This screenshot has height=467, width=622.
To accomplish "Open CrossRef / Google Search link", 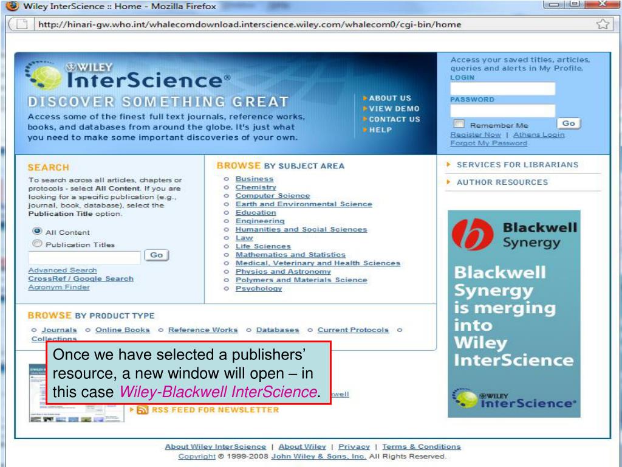I will coord(81,278).
